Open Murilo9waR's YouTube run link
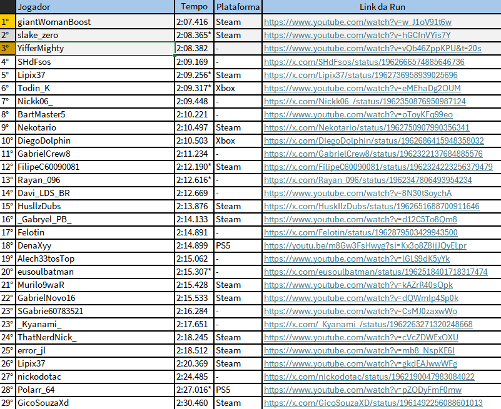This screenshot has height=409, width=501. click(358, 285)
